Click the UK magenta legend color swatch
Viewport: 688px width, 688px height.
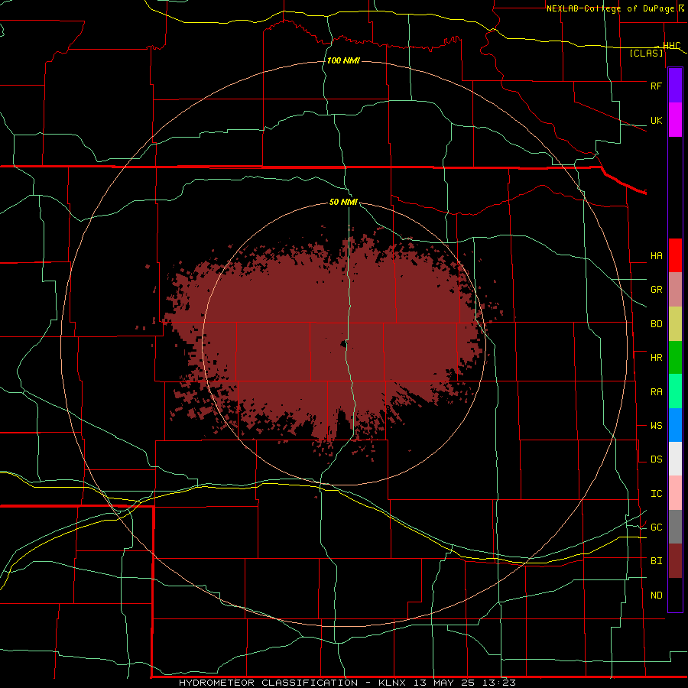[675, 120]
